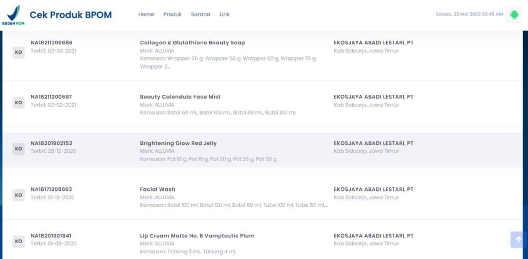Select registration number NA18211200686
Viewport: 528px width, 259px height.
[52, 43]
